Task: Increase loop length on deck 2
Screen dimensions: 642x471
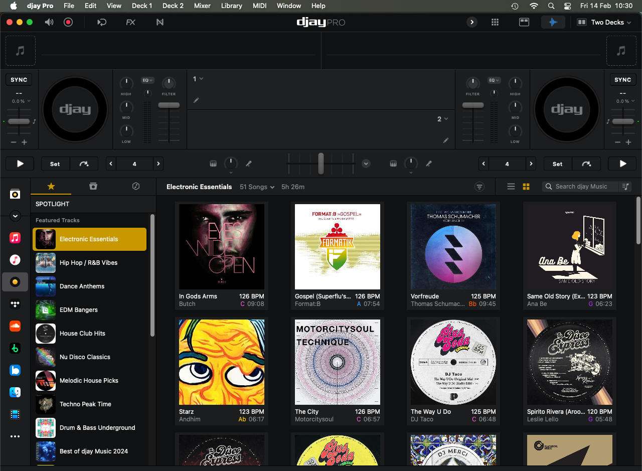Action: (531, 164)
